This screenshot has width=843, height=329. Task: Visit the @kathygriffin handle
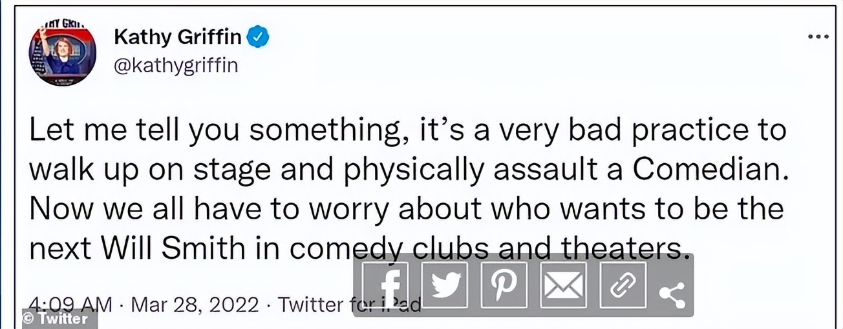(176, 65)
